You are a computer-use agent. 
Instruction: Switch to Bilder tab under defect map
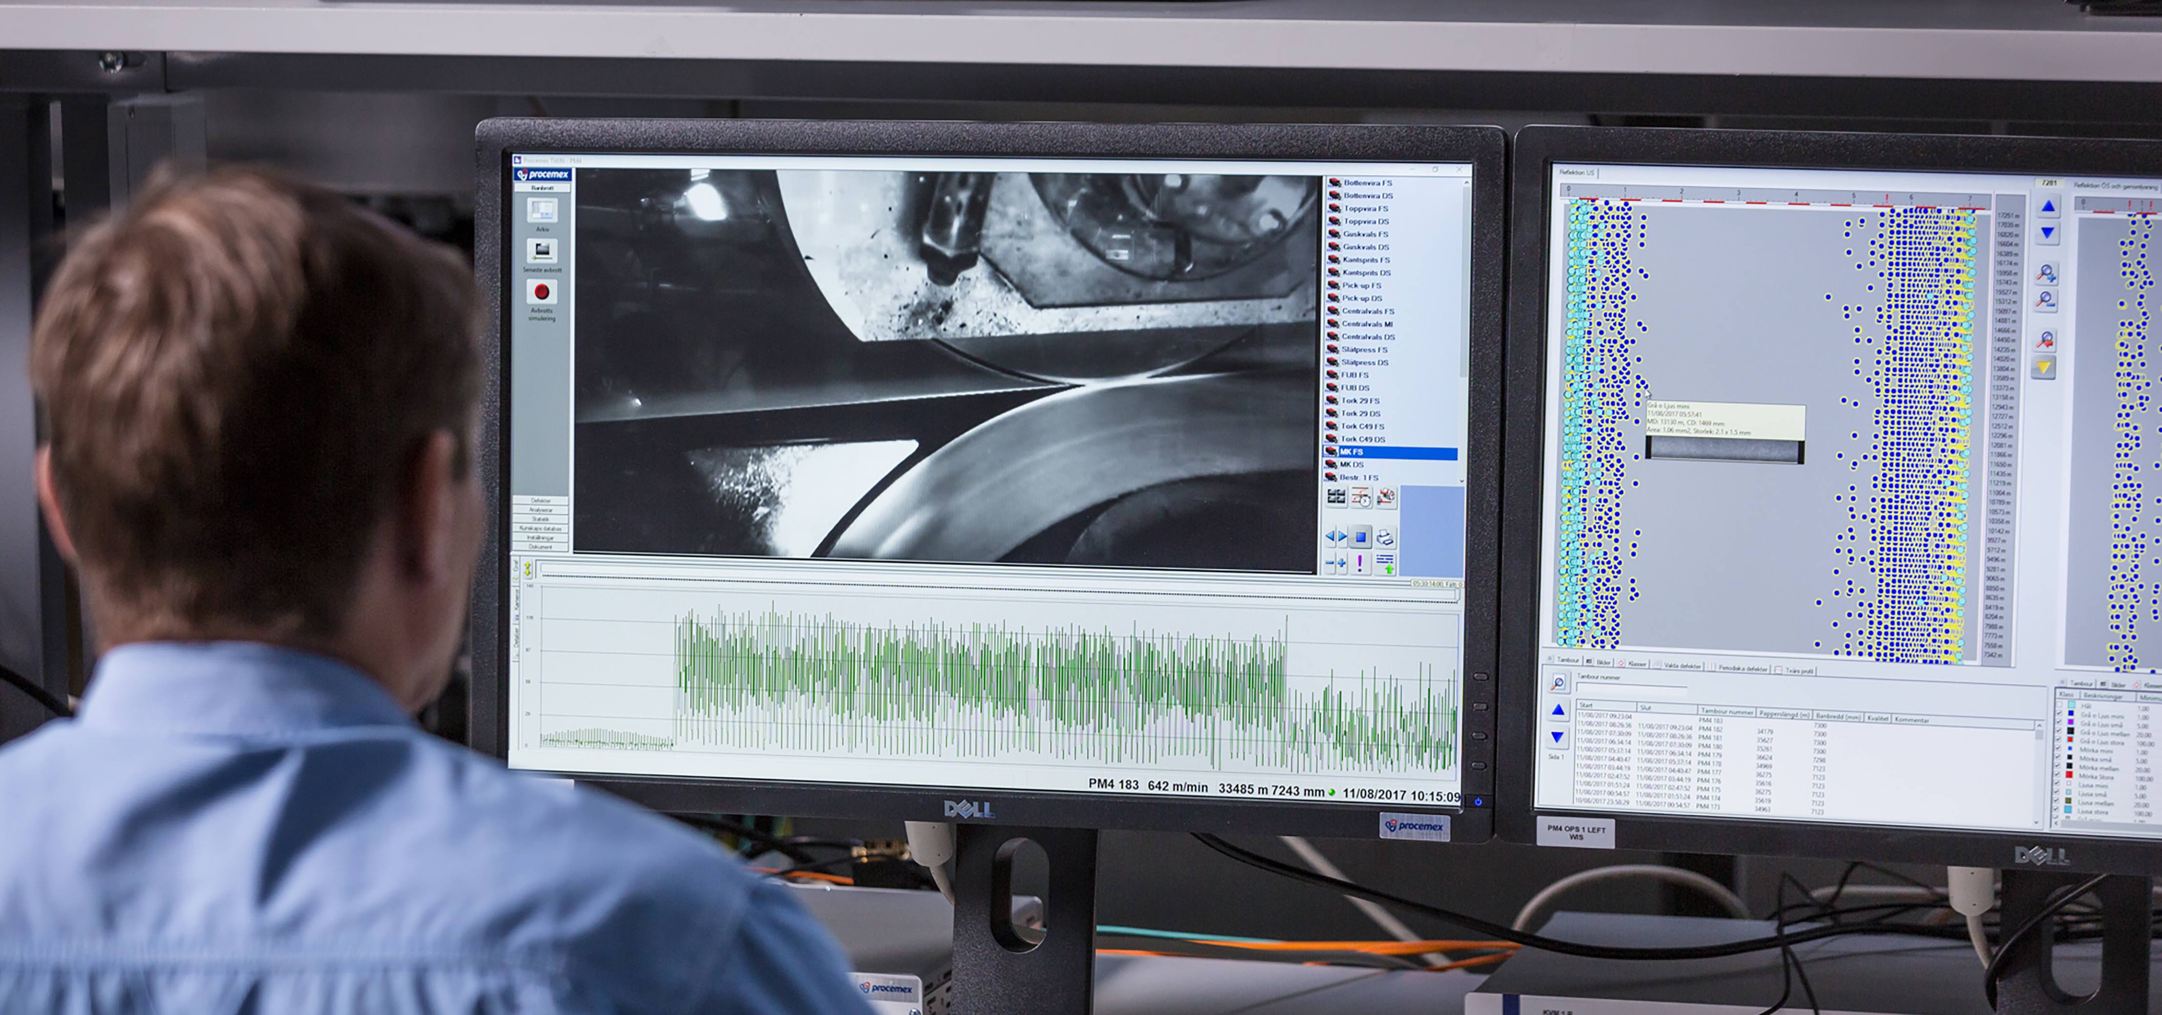pos(1600,662)
